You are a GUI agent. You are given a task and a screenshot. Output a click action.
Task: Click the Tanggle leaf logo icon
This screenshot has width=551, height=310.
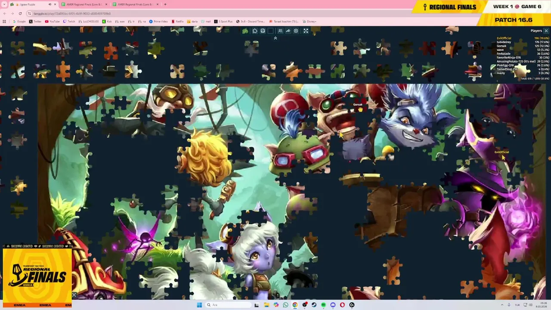245,31
